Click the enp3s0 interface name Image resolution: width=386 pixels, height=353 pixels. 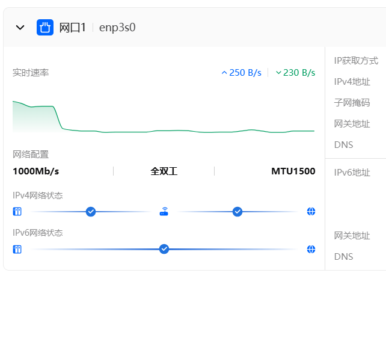point(117,28)
